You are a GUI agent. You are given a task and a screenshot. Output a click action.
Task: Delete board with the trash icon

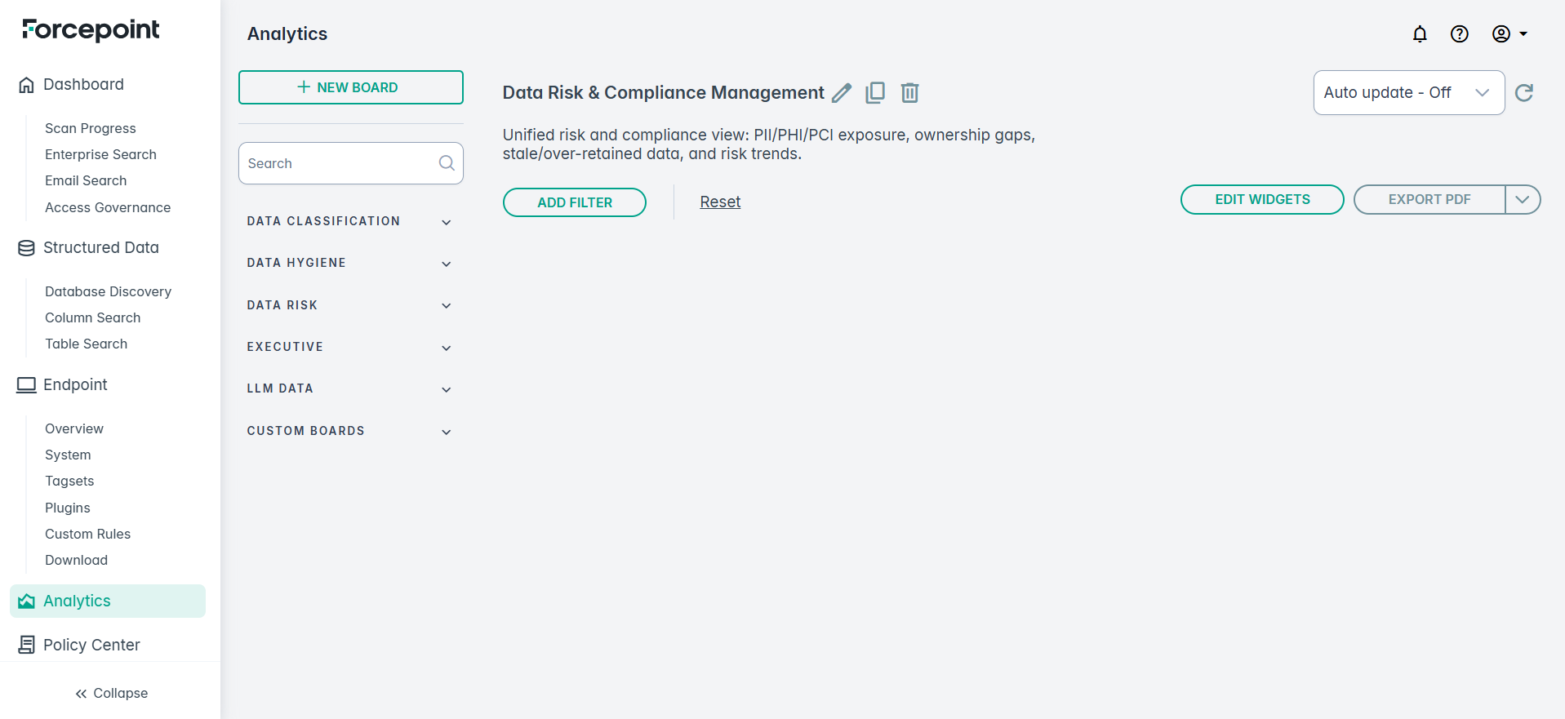tap(909, 93)
